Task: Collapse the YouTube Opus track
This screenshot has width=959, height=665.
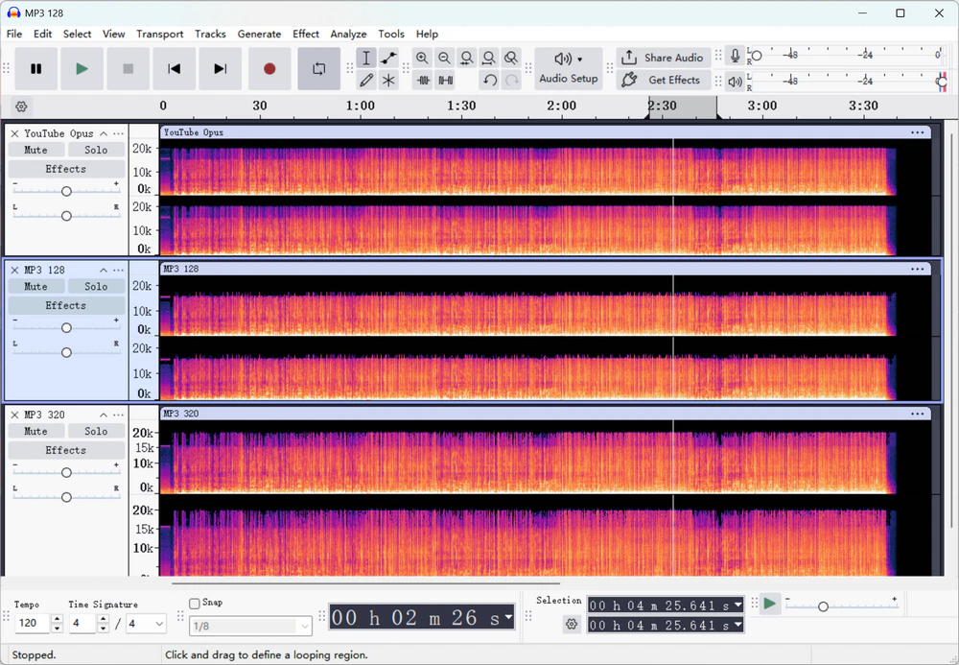Action: (104, 133)
